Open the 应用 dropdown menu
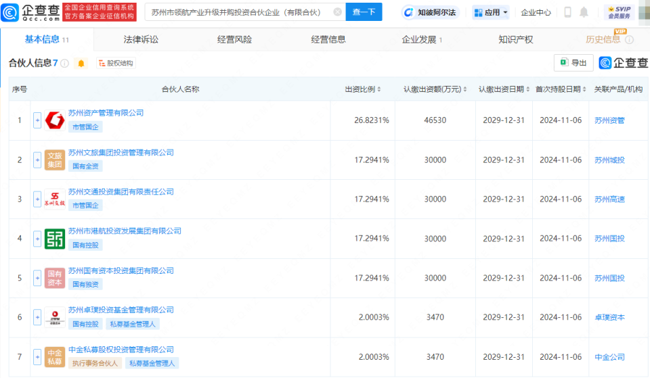Image resolution: width=650 pixels, height=378 pixels. [x=491, y=12]
